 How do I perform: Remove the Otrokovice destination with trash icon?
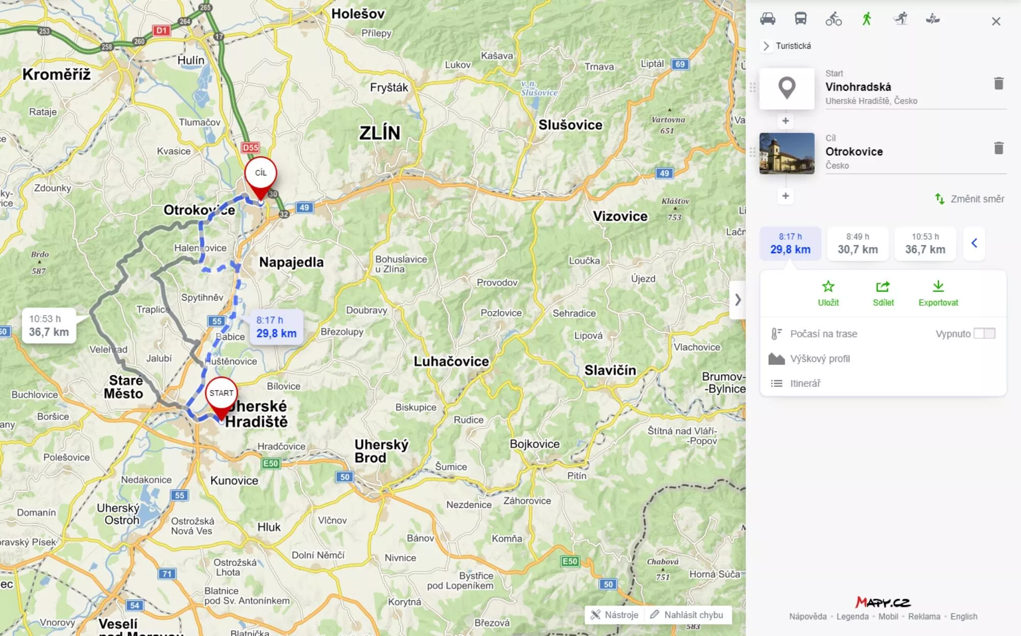point(999,148)
